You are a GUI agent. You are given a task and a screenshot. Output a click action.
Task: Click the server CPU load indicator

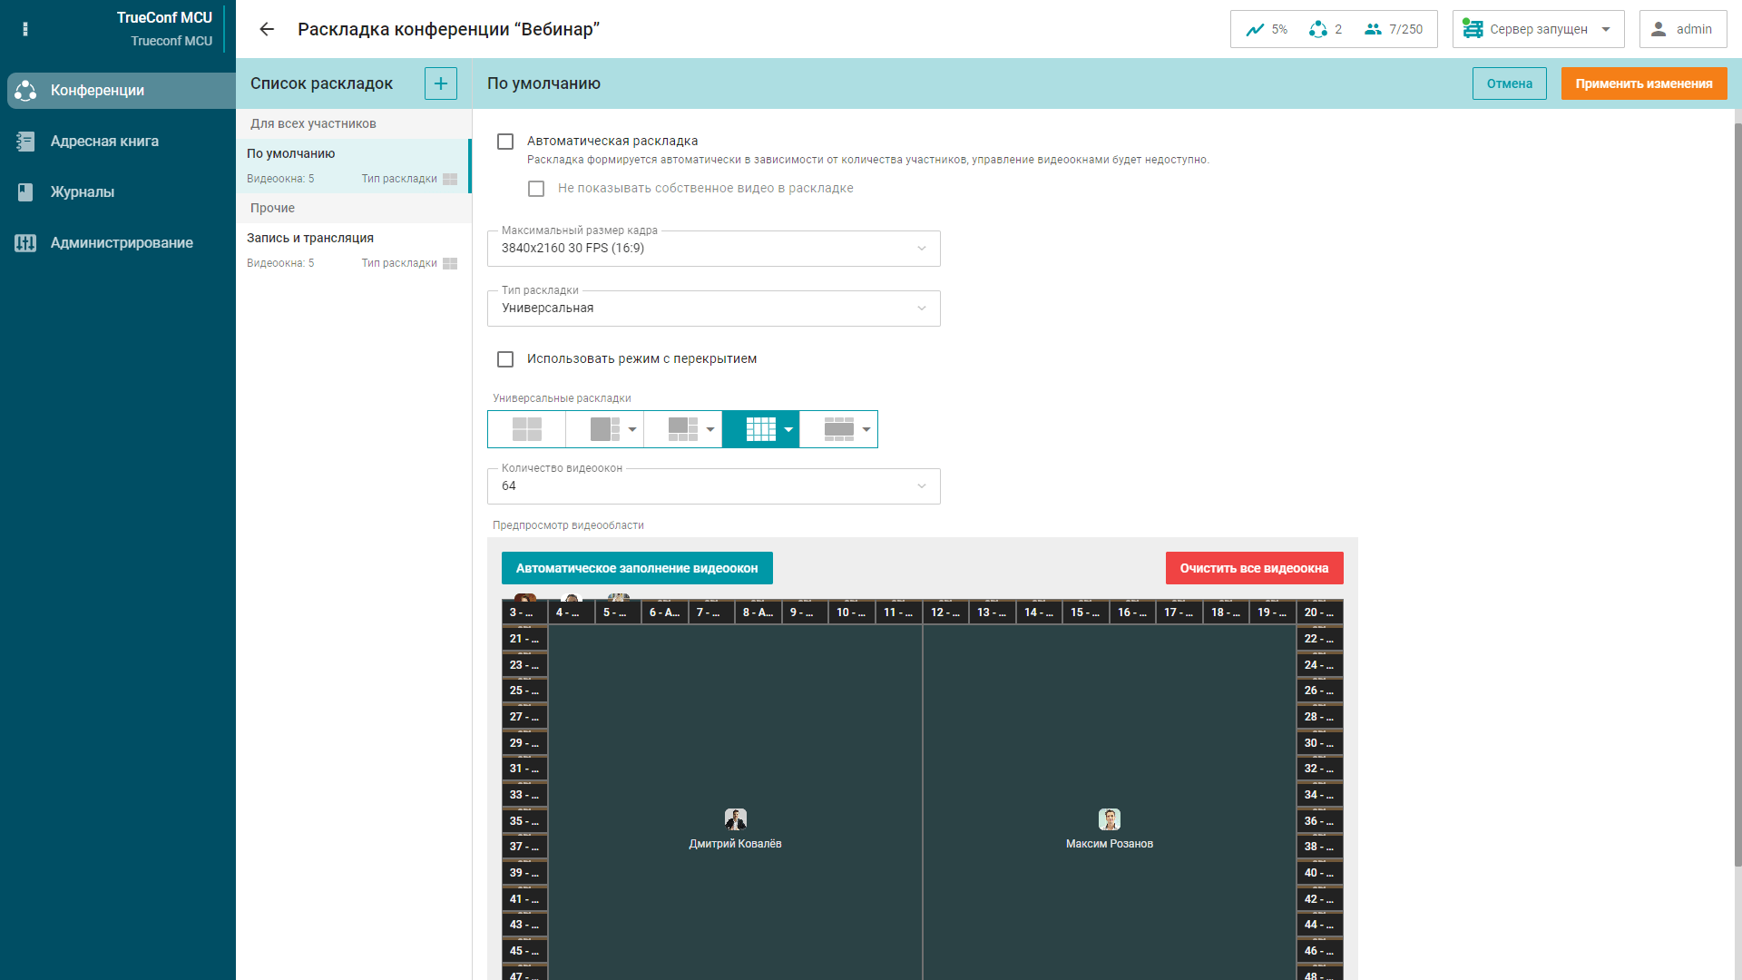click(x=1267, y=29)
